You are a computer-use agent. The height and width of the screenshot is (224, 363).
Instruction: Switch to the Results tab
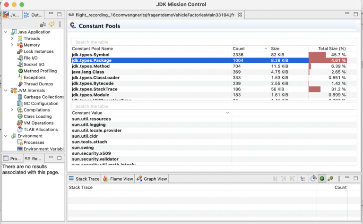click(34, 158)
